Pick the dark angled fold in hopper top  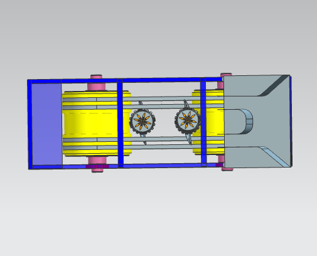(274, 86)
